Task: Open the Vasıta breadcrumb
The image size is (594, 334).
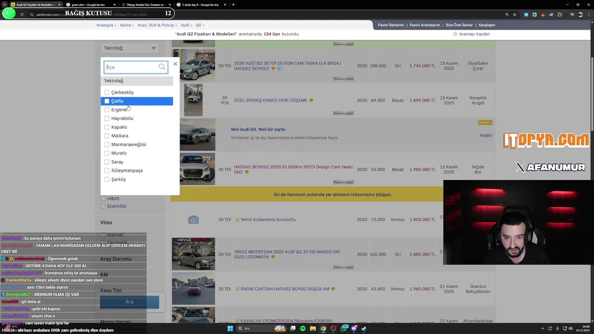Action: [x=125, y=25]
